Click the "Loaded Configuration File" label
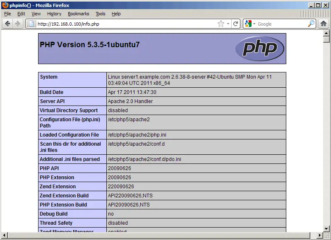 (x=69, y=134)
